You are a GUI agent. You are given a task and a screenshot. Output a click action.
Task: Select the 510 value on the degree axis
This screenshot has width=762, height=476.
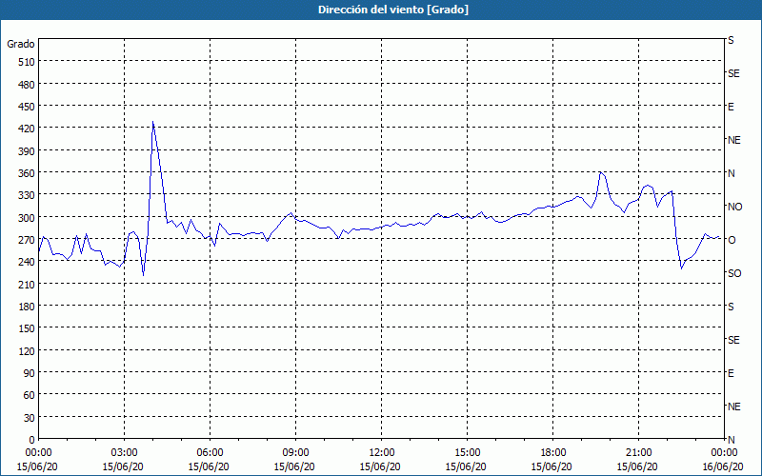coord(28,62)
